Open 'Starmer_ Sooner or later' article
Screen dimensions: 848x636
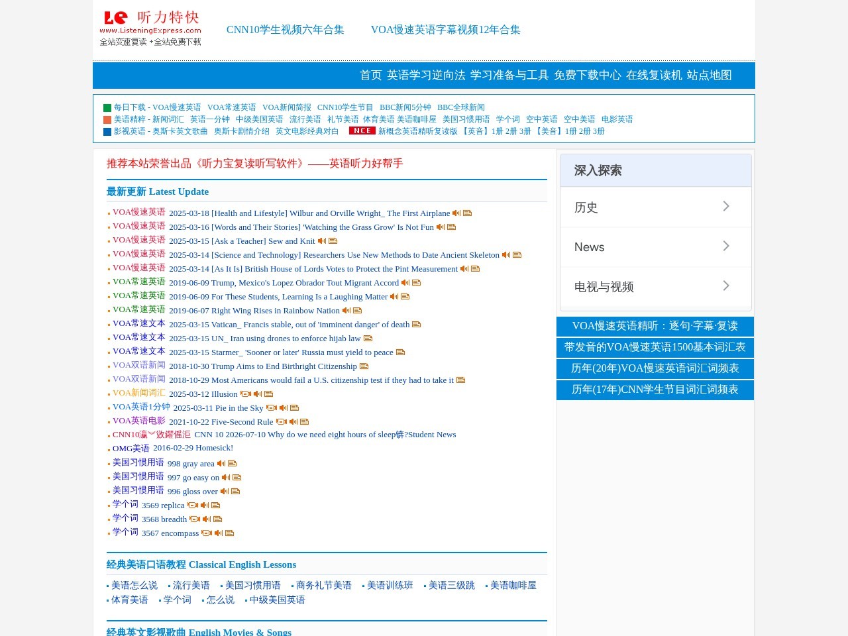[x=281, y=352]
